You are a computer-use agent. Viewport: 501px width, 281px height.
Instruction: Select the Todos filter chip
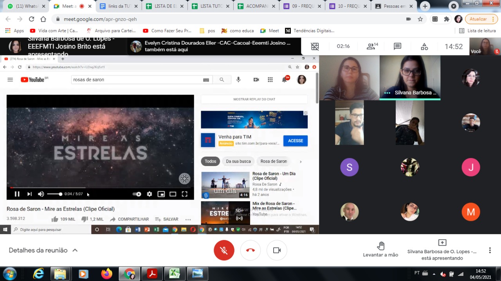(x=210, y=161)
